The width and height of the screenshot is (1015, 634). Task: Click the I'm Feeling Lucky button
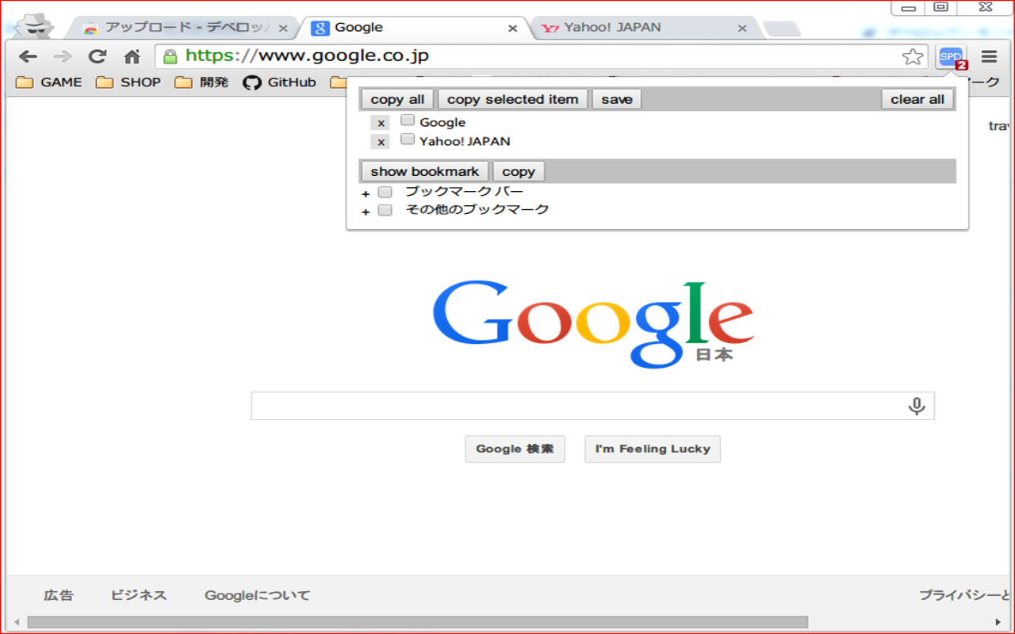pyautogui.click(x=653, y=449)
